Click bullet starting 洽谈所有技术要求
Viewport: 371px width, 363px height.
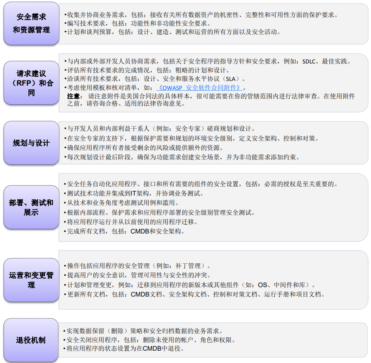click(155, 79)
